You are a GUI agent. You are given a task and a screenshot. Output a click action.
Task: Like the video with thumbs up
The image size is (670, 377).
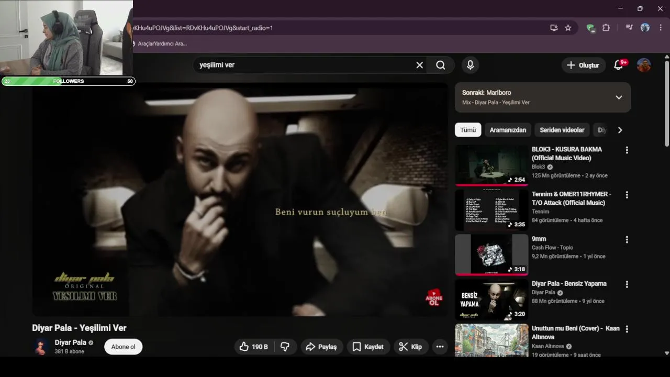coord(253,347)
